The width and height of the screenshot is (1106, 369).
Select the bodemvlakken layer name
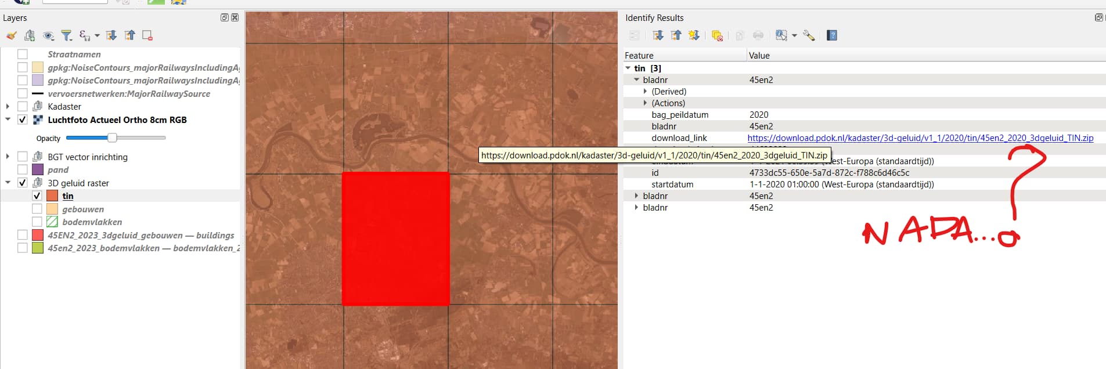[x=92, y=222]
